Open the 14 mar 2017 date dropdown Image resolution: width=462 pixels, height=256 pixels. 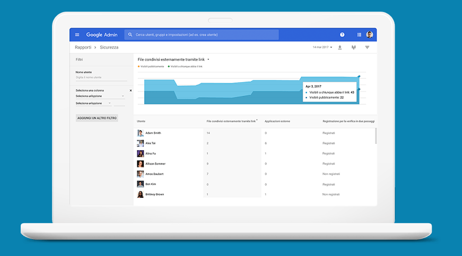point(322,47)
